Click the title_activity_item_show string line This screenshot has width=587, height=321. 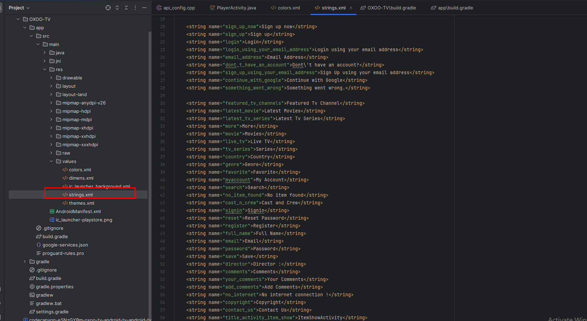[277, 318]
